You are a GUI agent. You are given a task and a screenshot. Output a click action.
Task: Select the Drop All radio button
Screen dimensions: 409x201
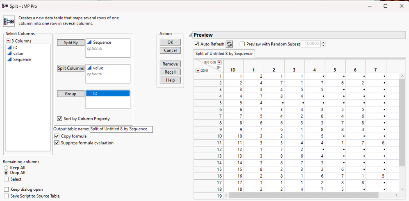click(x=6, y=173)
